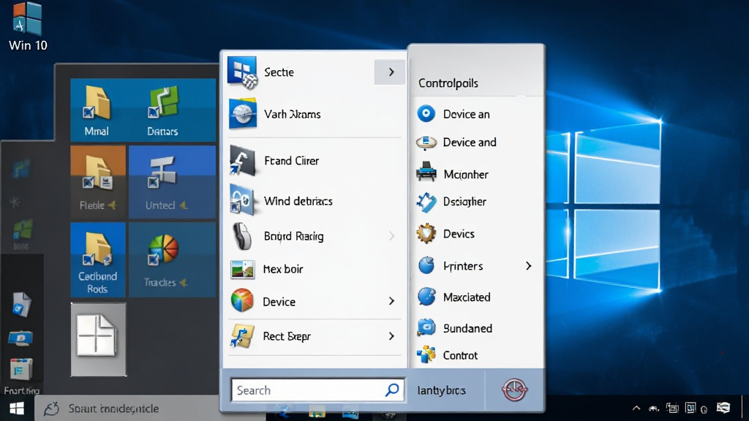Open the Dettars tile
This screenshot has width=749, height=421.
click(162, 110)
